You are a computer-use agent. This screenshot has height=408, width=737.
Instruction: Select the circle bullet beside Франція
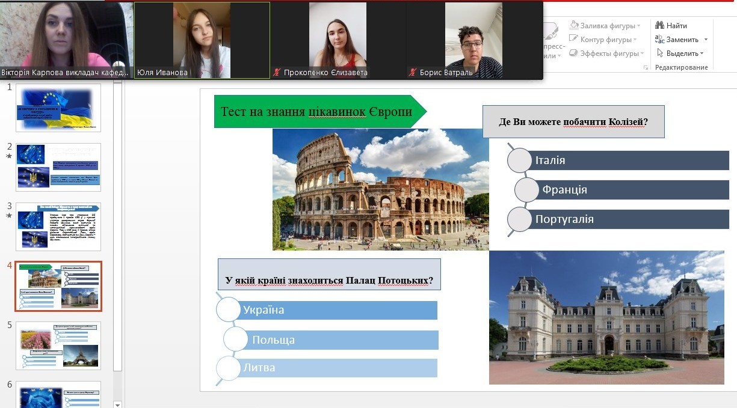(x=527, y=190)
